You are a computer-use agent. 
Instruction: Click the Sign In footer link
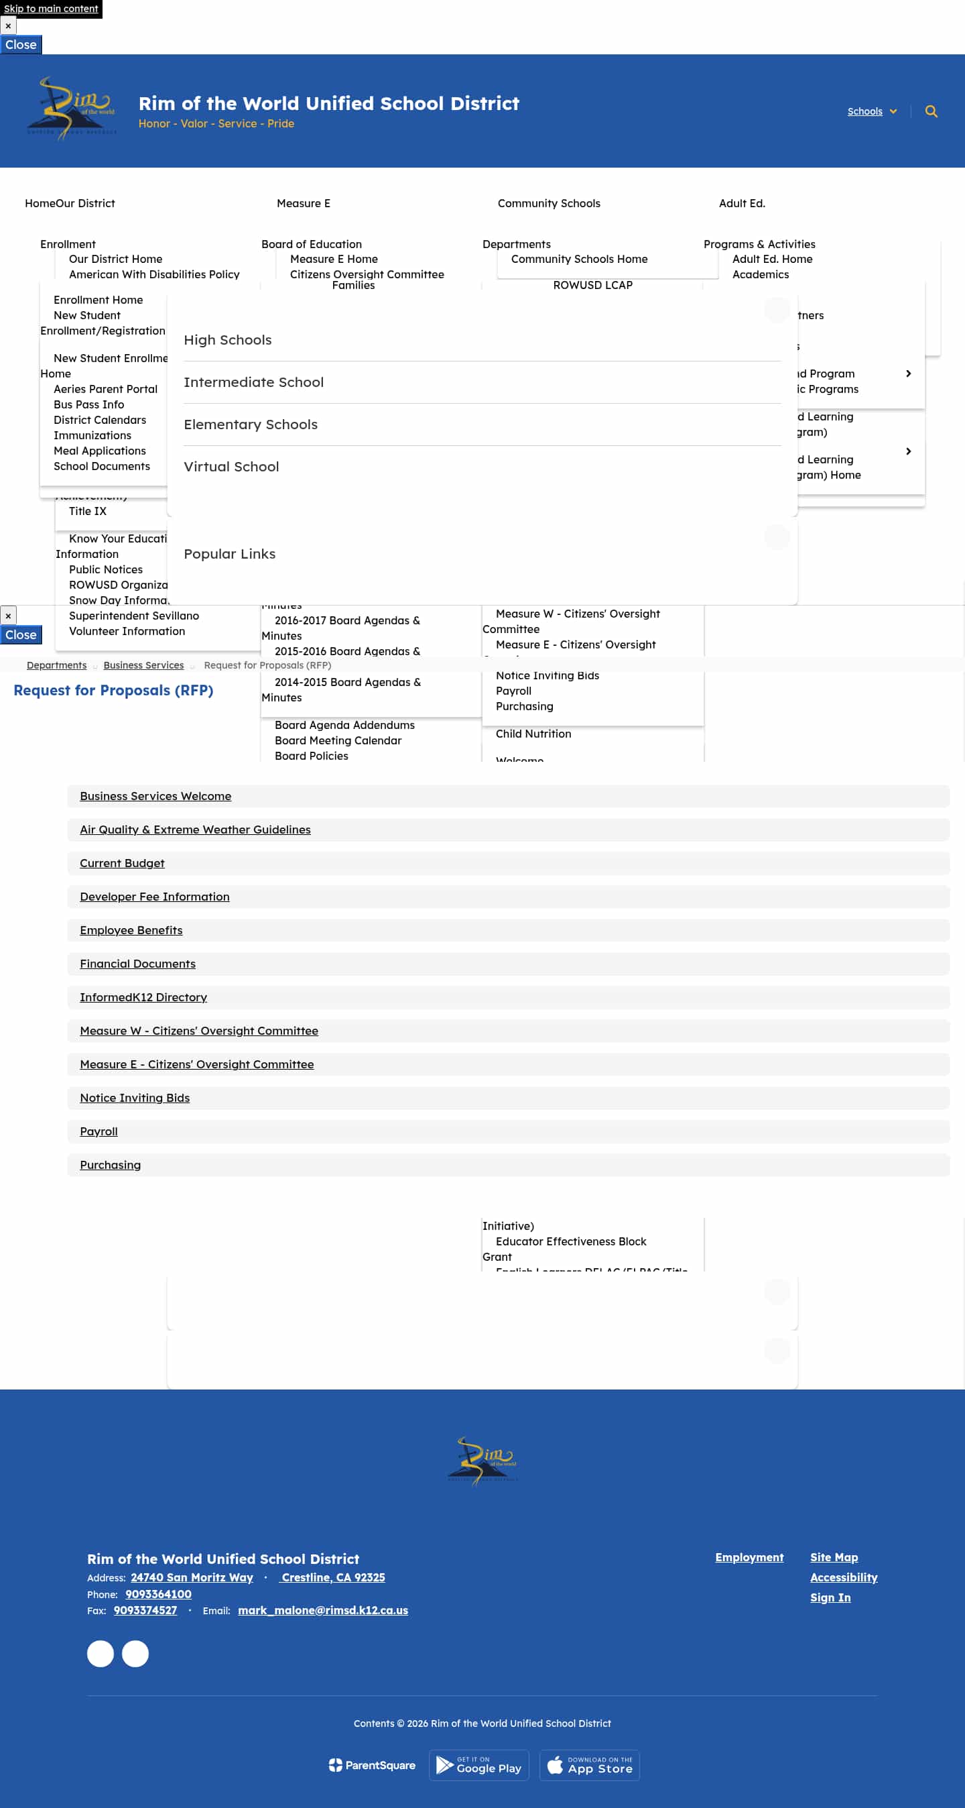pos(830,1597)
